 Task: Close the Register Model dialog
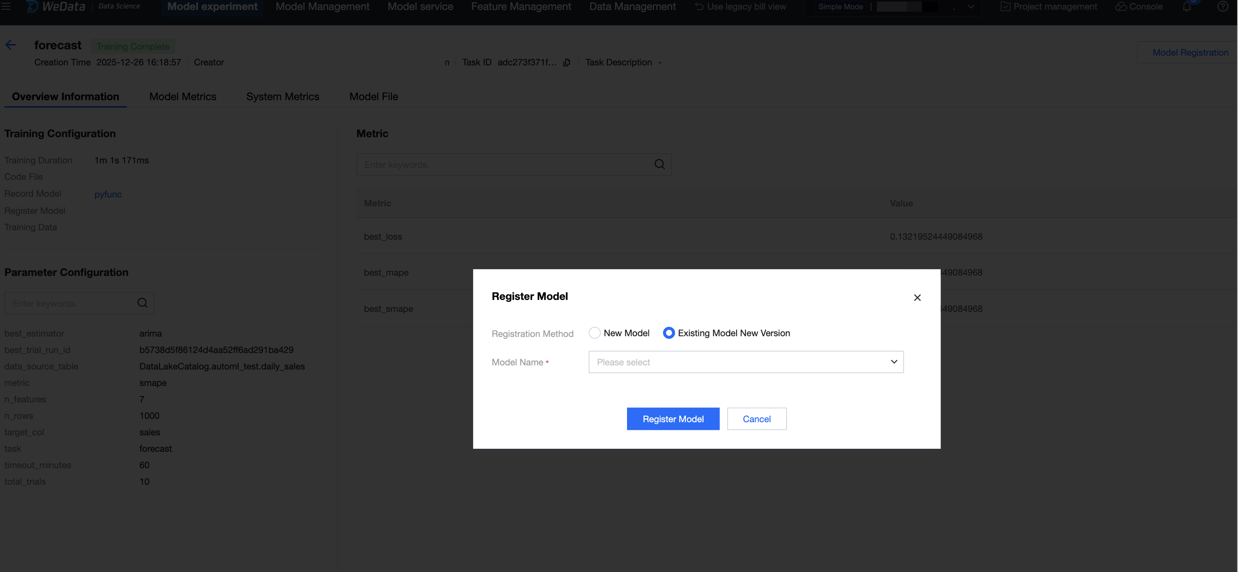pos(917,297)
